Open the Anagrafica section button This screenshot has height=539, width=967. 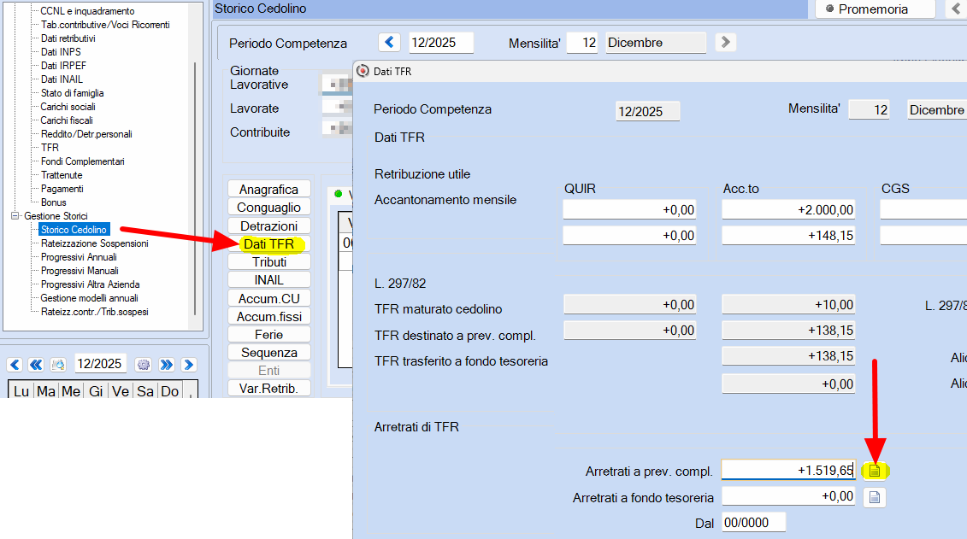point(268,189)
